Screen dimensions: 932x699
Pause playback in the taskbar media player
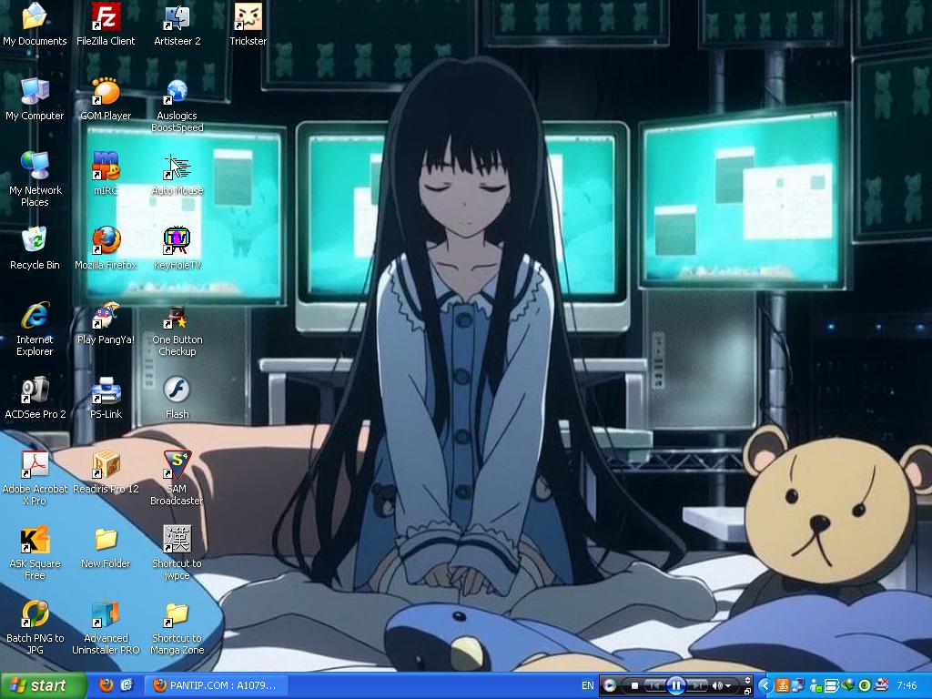(676, 685)
